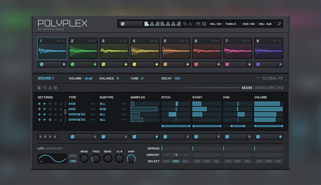Click the double-ring icon on the KICK SUB row
The width and height of the screenshot is (321, 185).
(x=50, y=109)
